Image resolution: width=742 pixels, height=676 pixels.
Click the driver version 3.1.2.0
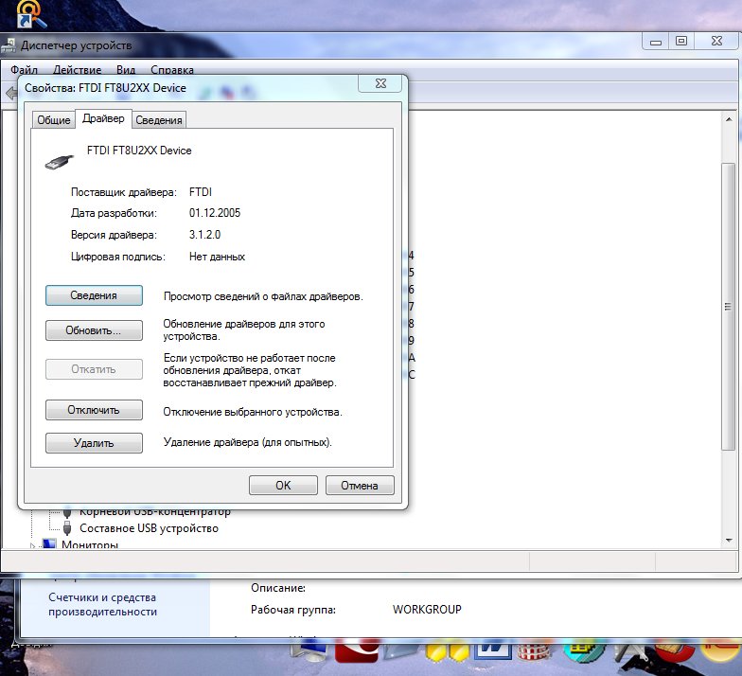[204, 235]
